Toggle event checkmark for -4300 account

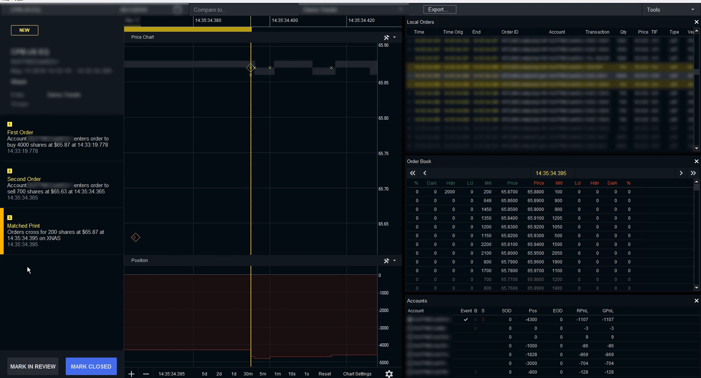(x=466, y=320)
